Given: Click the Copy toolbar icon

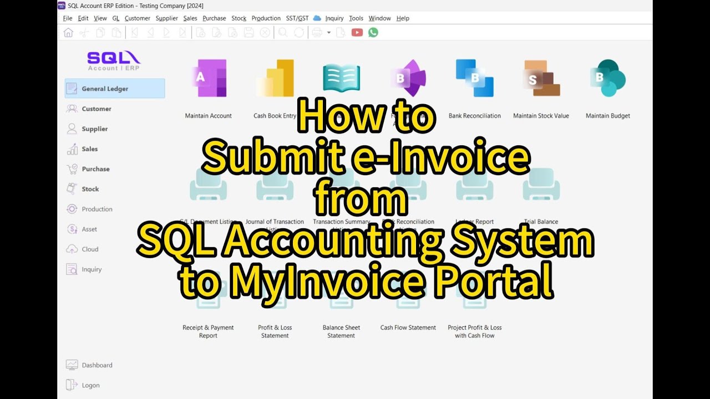Looking at the screenshot, I should (100, 33).
